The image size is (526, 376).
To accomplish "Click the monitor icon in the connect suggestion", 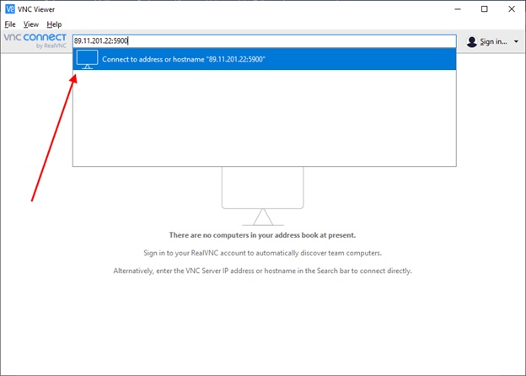I will [87, 59].
